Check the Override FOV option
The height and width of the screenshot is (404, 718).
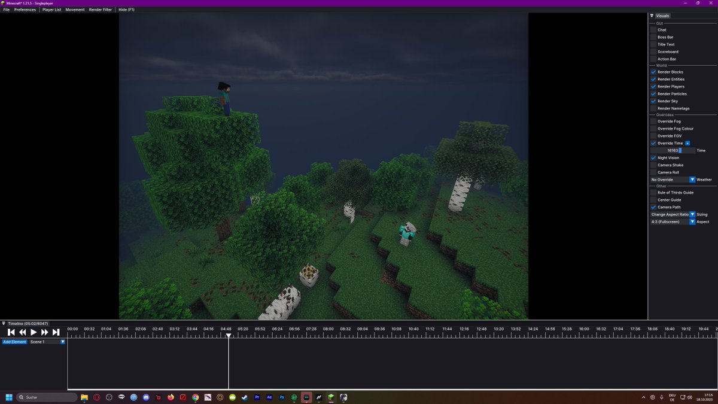point(653,136)
